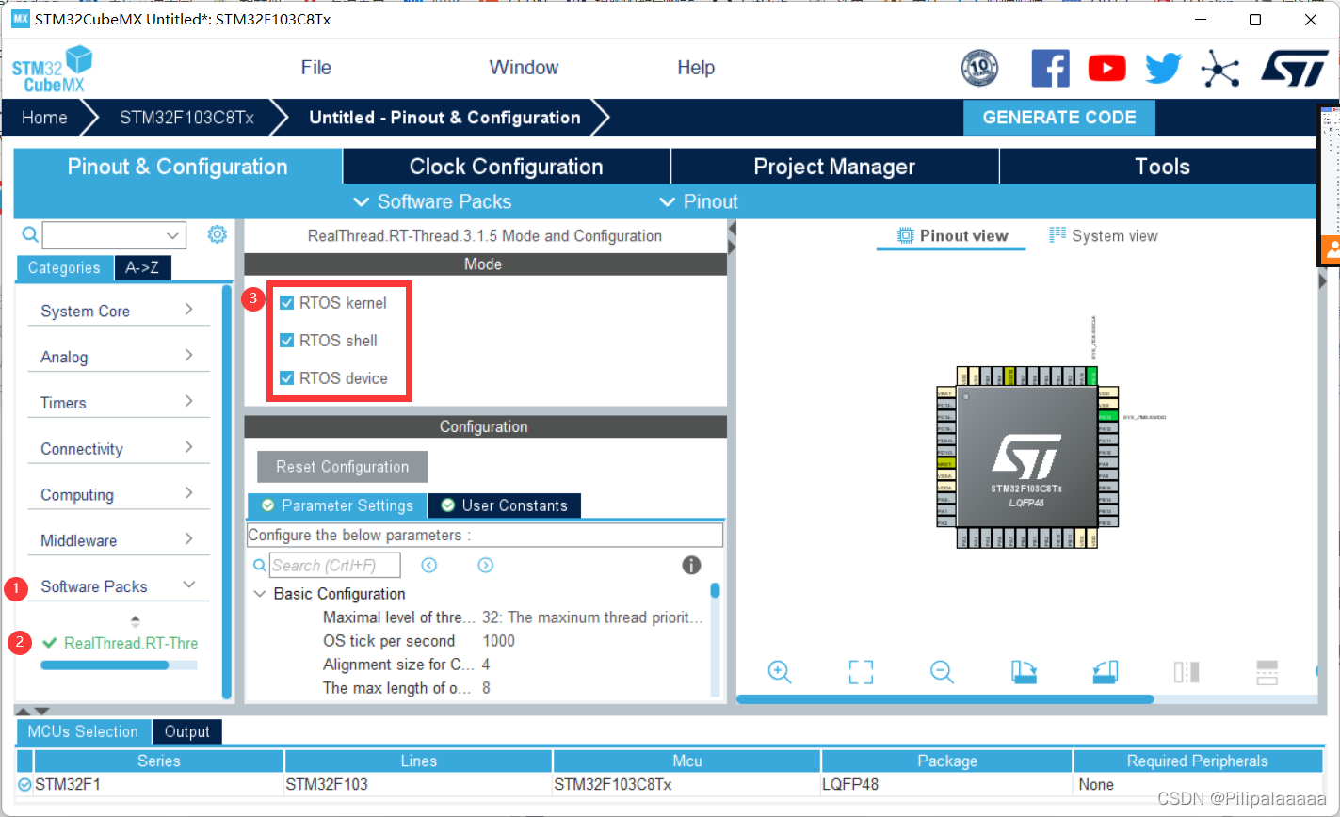Zoom out of the pinout view
The width and height of the screenshot is (1340, 817).
(x=942, y=672)
